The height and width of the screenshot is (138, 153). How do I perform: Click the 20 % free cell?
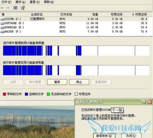(x=144, y=27)
